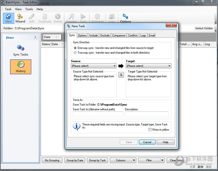Image resolution: width=218 pixels, height=171 pixels.
Task: Click the Filter button
Action: pyautogui.click(x=149, y=160)
